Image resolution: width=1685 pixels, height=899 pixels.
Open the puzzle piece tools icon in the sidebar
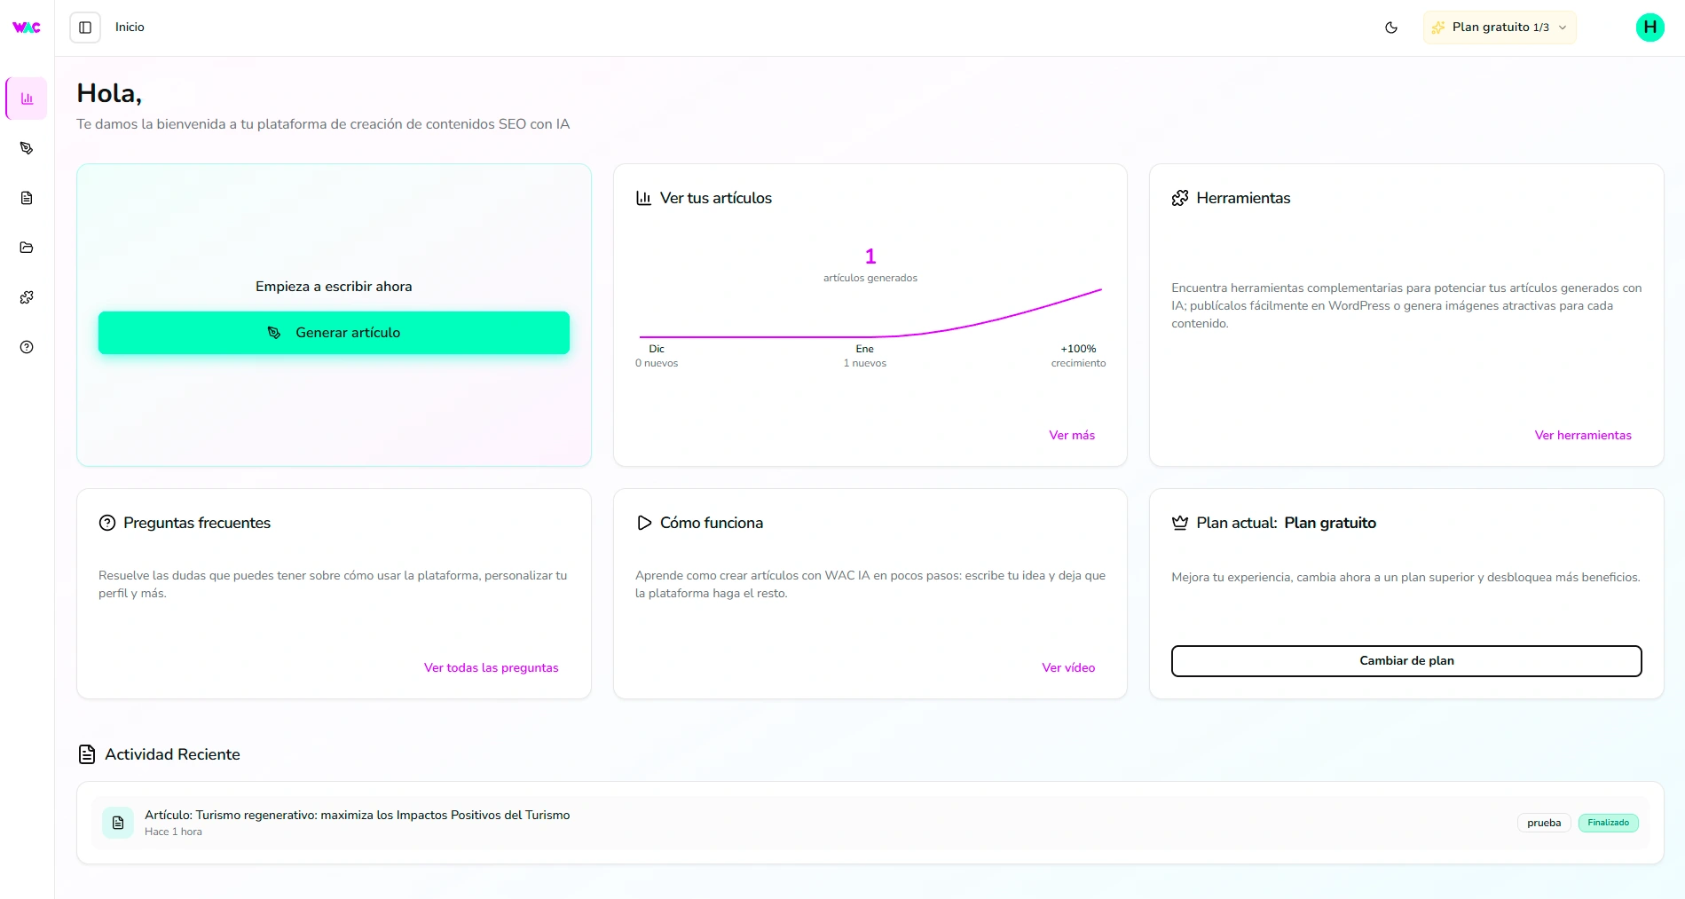tap(27, 297)
